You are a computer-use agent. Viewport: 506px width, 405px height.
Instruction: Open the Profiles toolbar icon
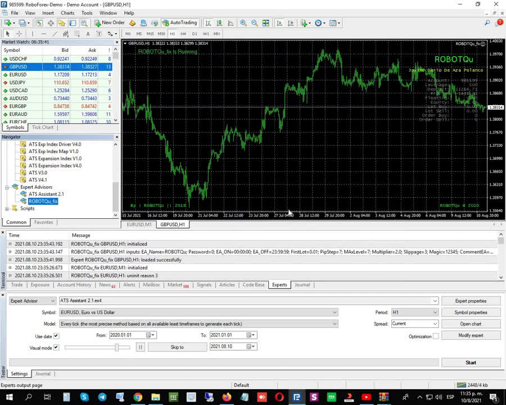pyautogui.click(x=22, y=23)
